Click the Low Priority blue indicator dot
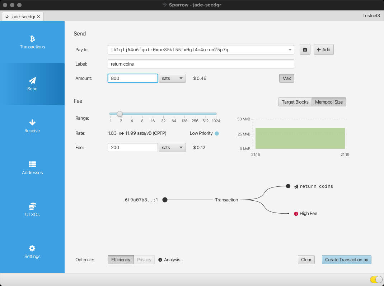The width and height of the screenshot is (384, 286). 217,133
